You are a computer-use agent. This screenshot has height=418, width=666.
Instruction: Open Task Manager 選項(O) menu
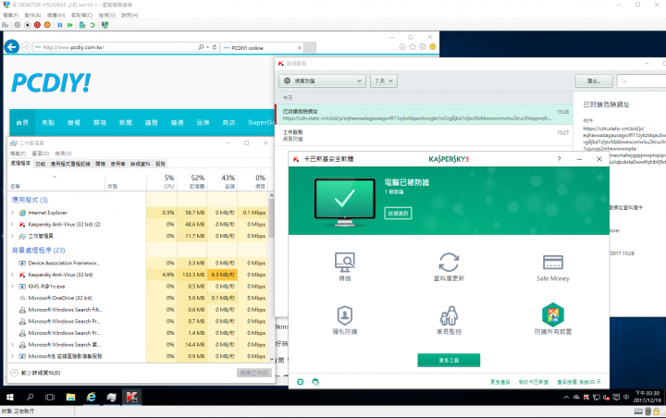click(41, 154)
